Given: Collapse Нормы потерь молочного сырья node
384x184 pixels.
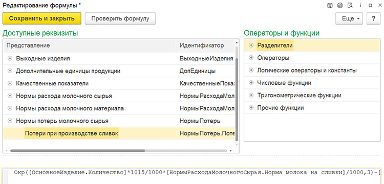Looking at the screenshot, I should point(10,121).
